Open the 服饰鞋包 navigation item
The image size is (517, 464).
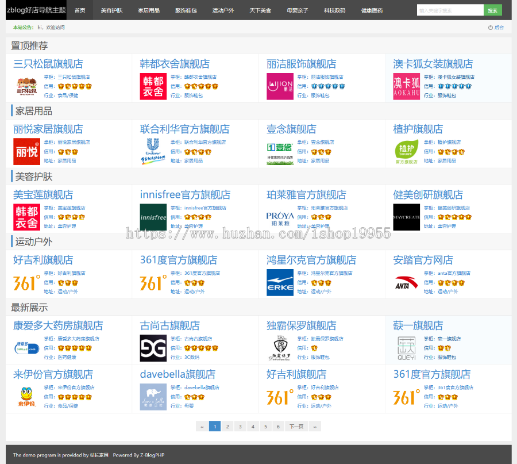click(186, 10)
